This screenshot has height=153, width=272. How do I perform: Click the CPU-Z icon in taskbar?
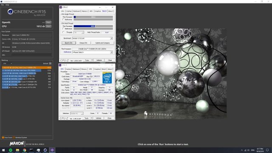pyautogui.click(x=52, y=150)
